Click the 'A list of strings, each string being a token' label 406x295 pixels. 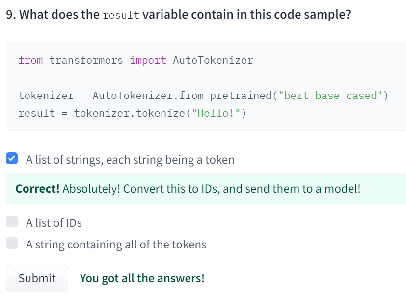(130, 160)
